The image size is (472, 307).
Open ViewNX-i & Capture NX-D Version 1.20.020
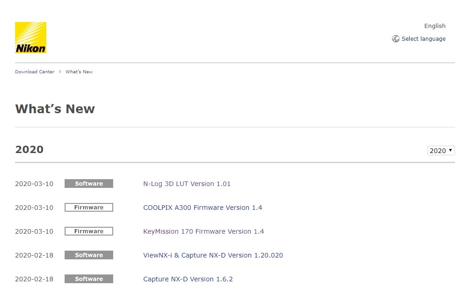[x=213, y=255]
